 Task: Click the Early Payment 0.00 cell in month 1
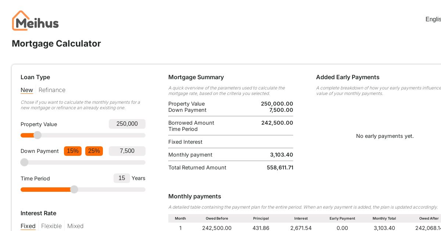pos(343,228)
